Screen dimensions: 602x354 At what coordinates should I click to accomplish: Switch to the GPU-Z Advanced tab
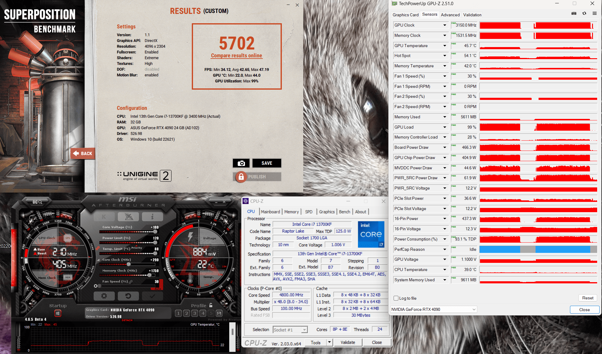pyautogui.click(x=450, y=15)
